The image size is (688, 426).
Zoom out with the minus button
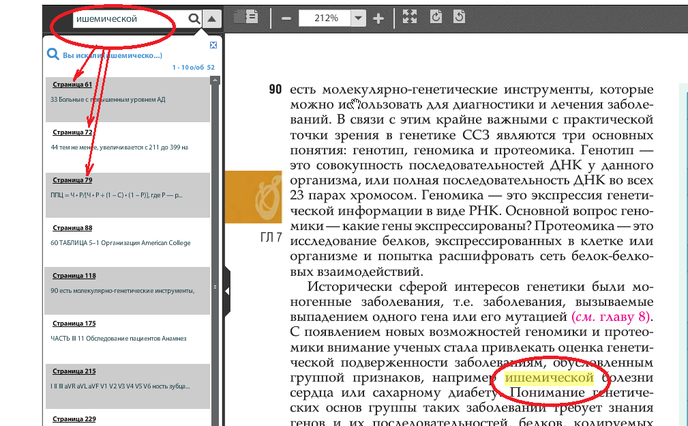tap(286, 18)
